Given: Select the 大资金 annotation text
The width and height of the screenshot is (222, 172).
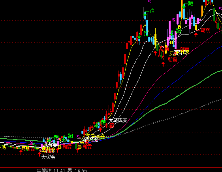Looking at the screenshot, I should (x=48, y=157).
